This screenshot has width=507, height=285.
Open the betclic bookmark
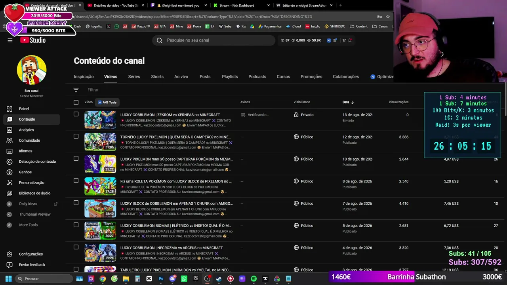pos(313,27)
